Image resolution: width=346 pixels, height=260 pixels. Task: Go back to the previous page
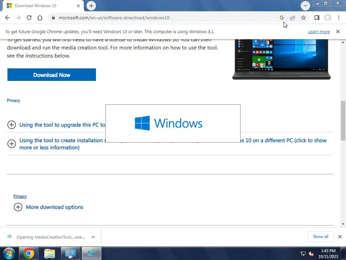click(7, 18)
